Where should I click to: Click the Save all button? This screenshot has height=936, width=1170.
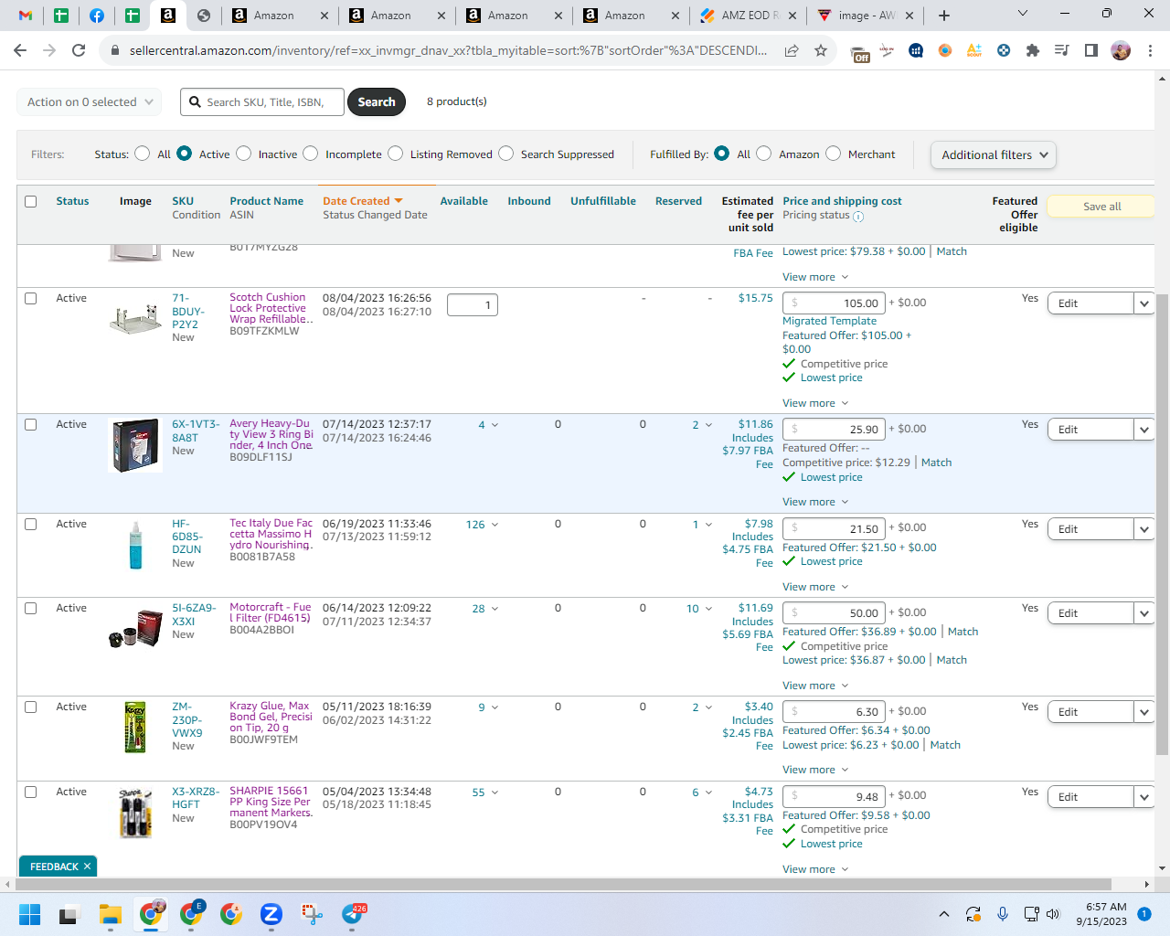coord(1101,207)
